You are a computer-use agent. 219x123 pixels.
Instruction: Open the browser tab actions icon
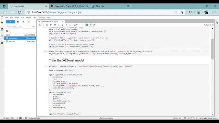pyautogui.click(x=4, y=6)
